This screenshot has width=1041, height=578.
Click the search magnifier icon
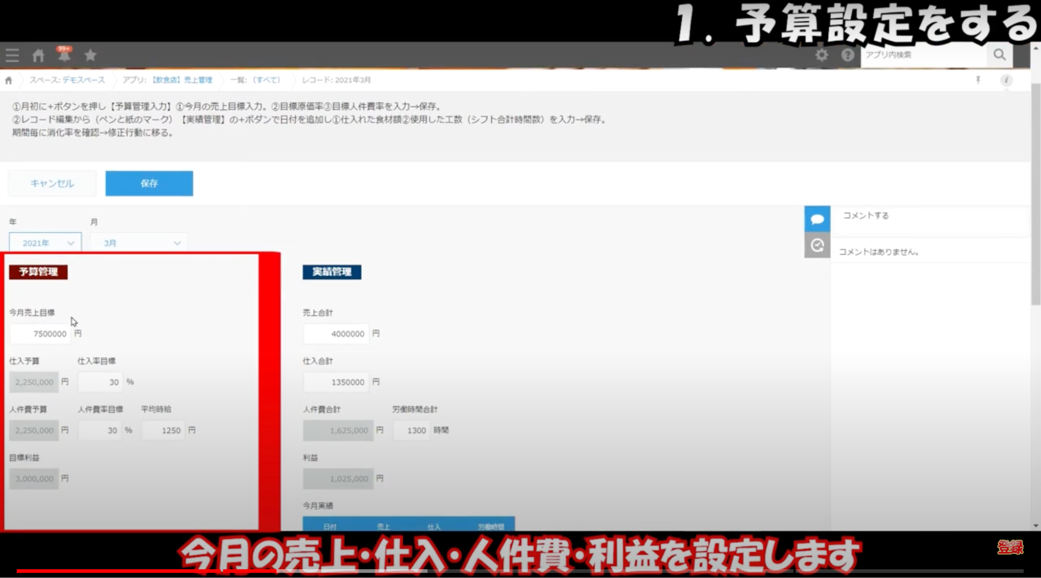[999, 55]
